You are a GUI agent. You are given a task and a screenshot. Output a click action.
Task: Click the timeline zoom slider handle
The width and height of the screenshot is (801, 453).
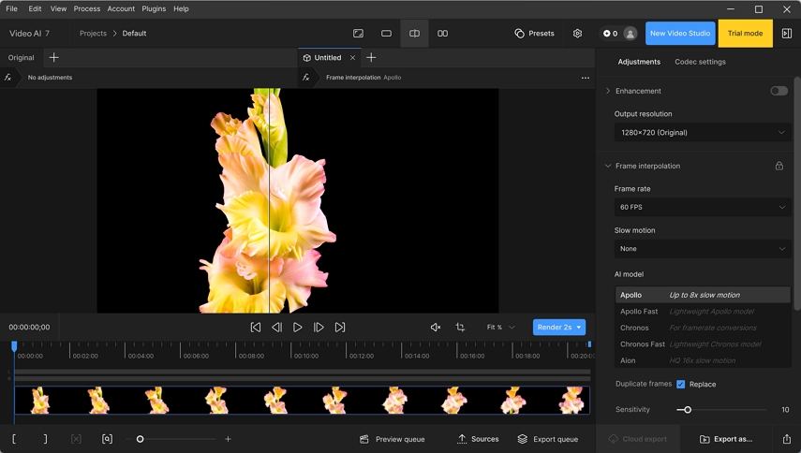140,439
